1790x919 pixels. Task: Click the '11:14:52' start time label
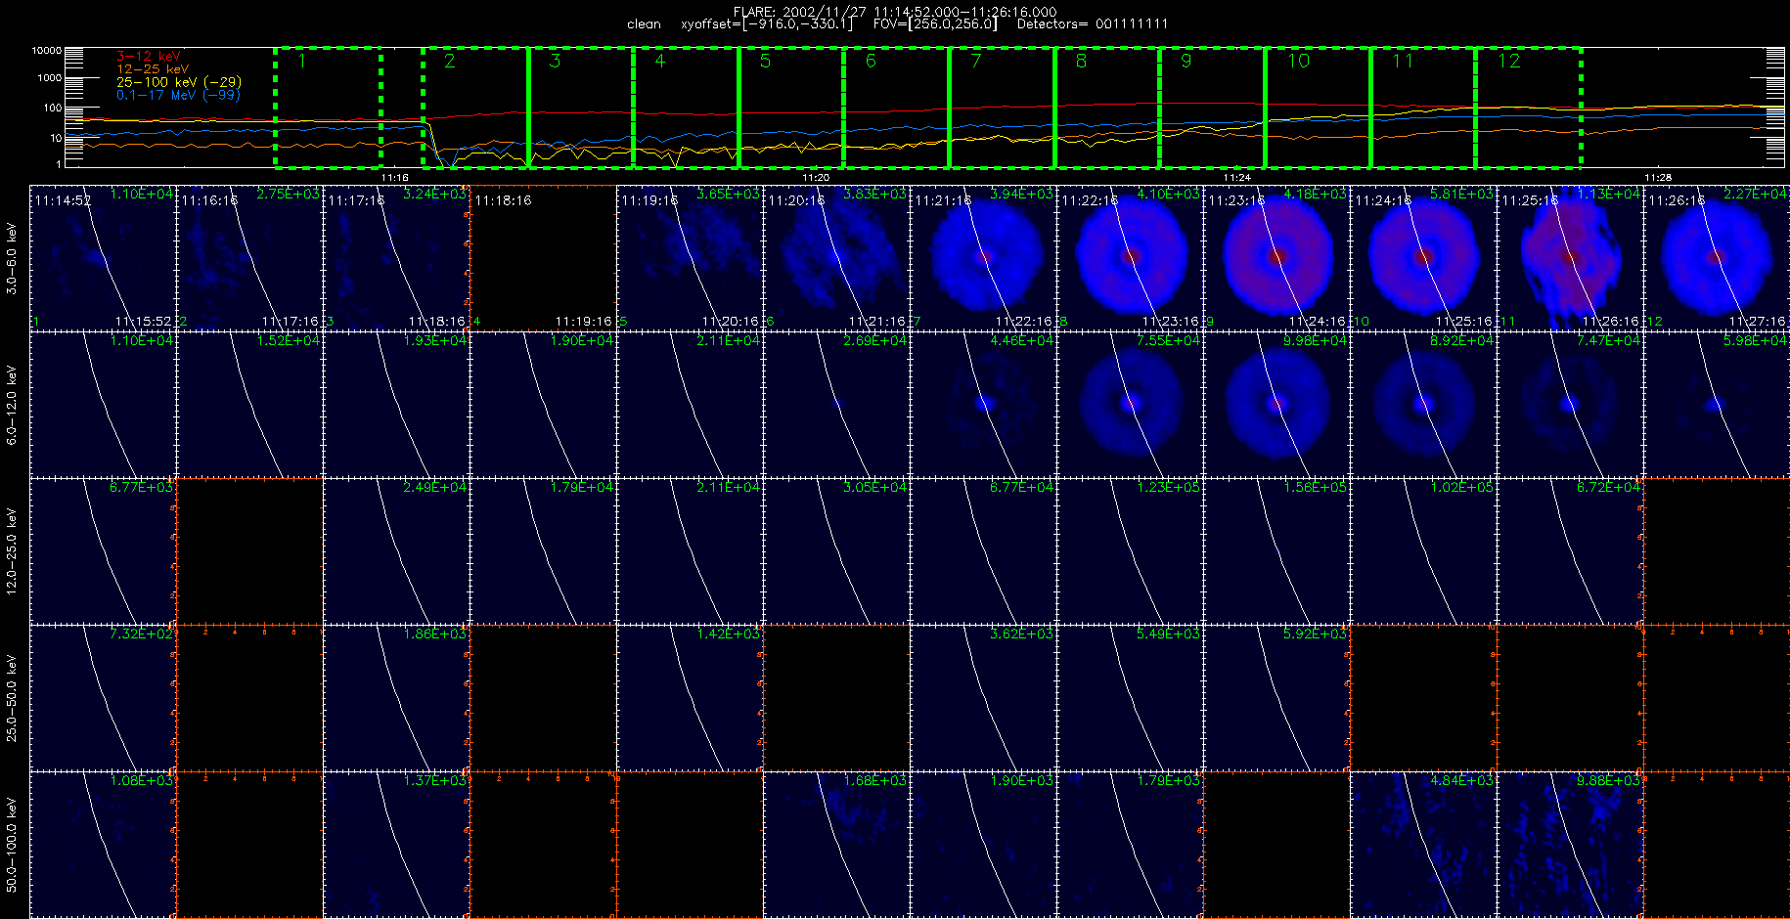(x=63, y=200)
